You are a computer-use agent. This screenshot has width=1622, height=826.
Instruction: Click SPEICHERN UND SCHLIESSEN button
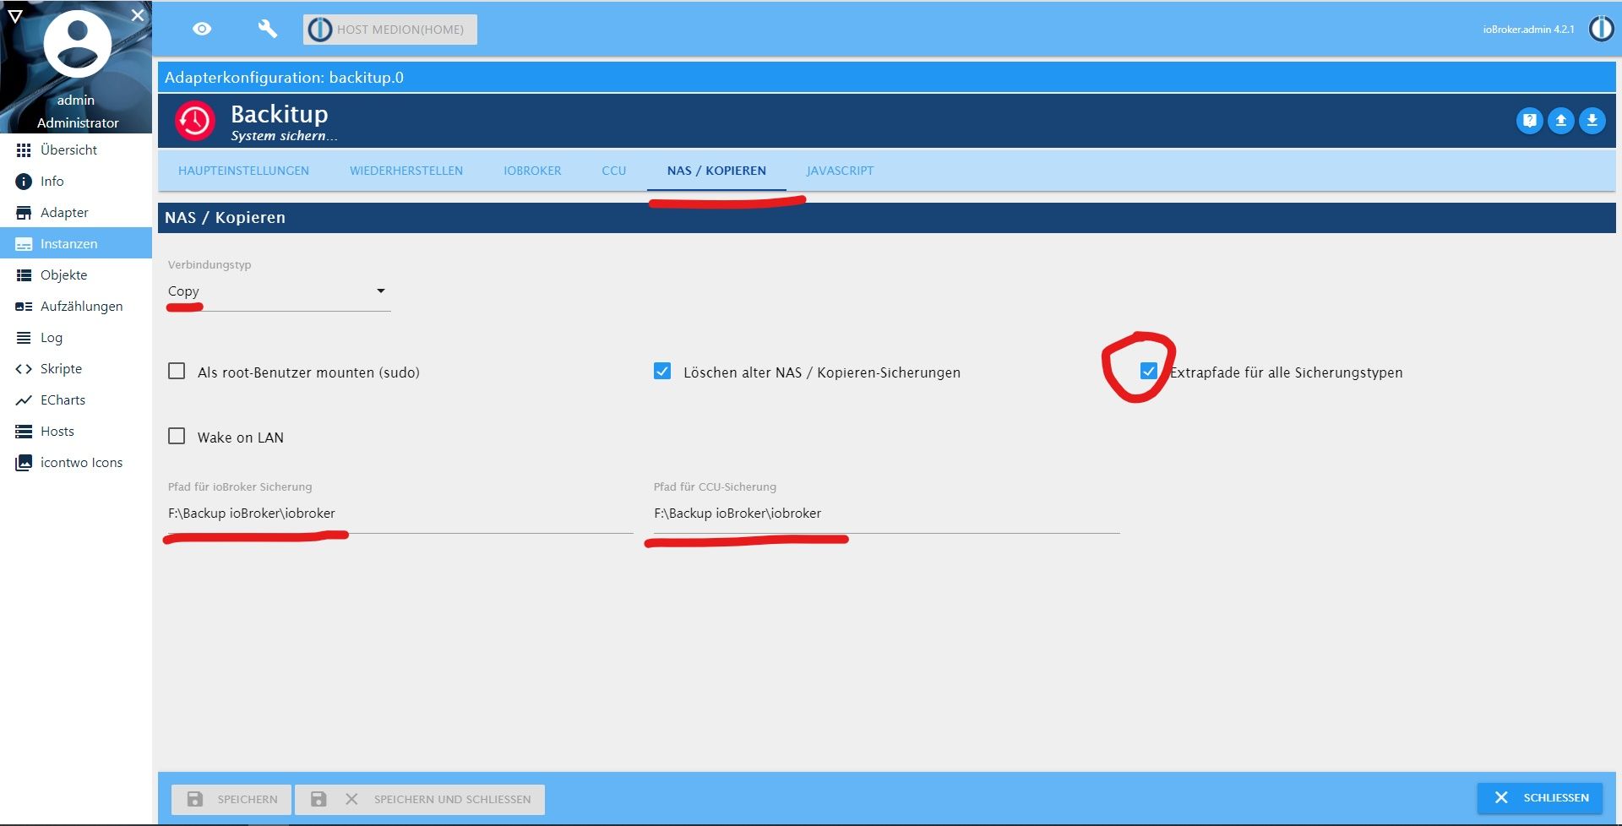[x=420, y=799]
